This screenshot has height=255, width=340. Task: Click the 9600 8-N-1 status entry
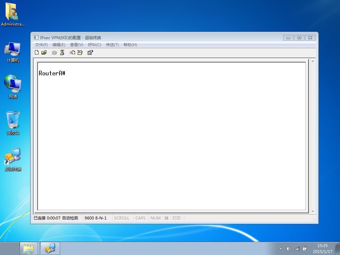pos(96,218)
